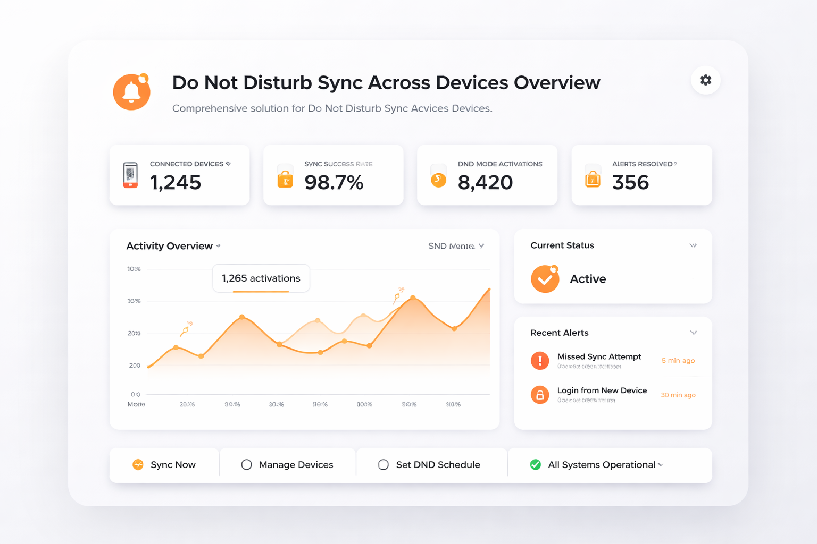
Task: Click the Missed Sync Attempt warning icon
Action: (x=540, y=361)
